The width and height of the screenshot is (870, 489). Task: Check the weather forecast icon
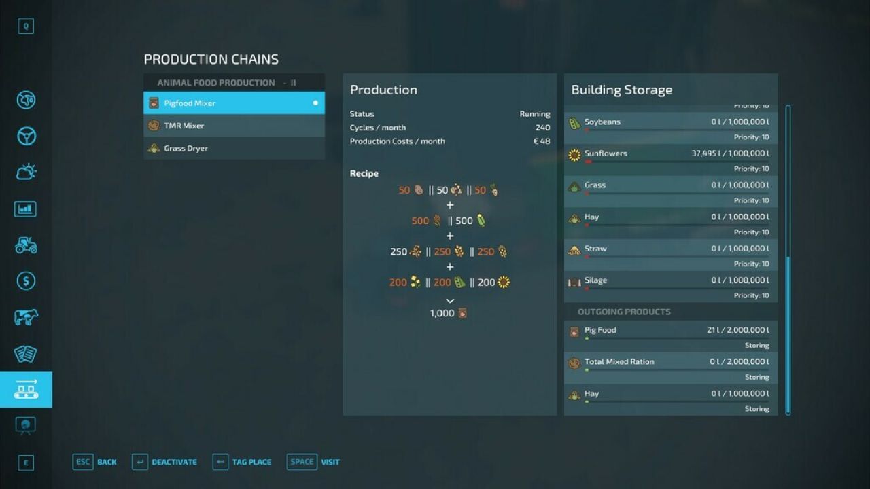click(26, 171)
